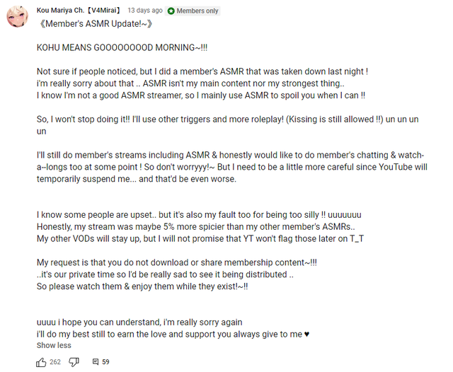Click the 'Member's ASMR Update!~' title line

pos(95,23)
